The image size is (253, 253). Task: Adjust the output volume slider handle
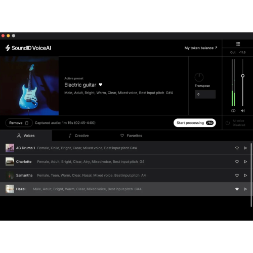click(243, 76)
